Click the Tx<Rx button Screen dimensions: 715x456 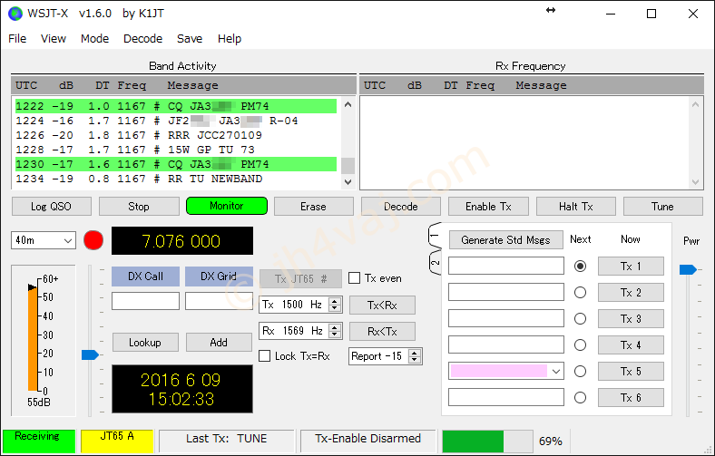(382, 306)
